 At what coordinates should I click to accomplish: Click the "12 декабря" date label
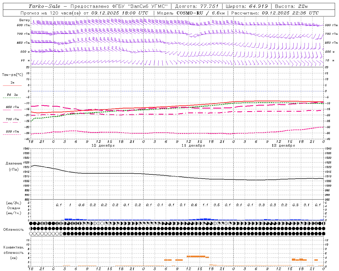[x=283, y=145]
